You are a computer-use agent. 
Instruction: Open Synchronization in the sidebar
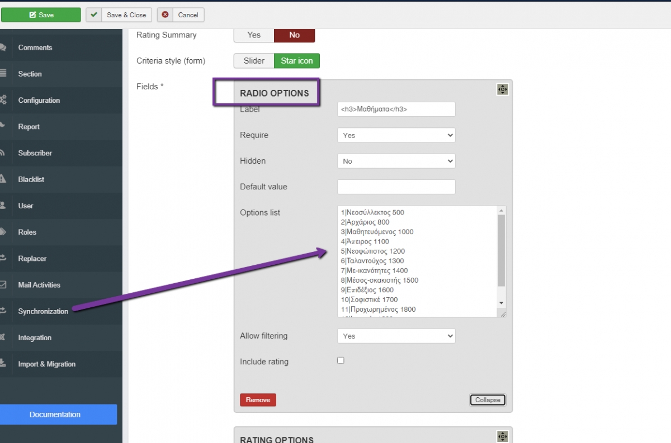43,311
